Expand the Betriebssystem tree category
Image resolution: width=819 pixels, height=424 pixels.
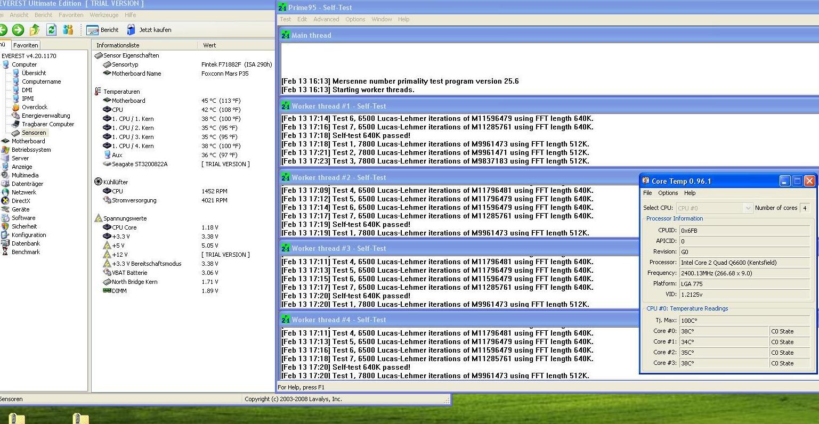click(x=31, y=150)
